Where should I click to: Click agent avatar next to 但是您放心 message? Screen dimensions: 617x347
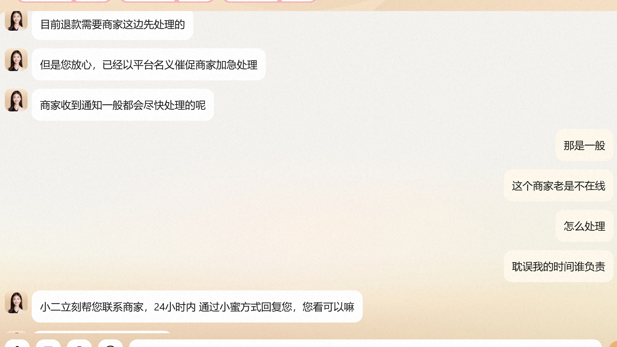coord(16,60)
